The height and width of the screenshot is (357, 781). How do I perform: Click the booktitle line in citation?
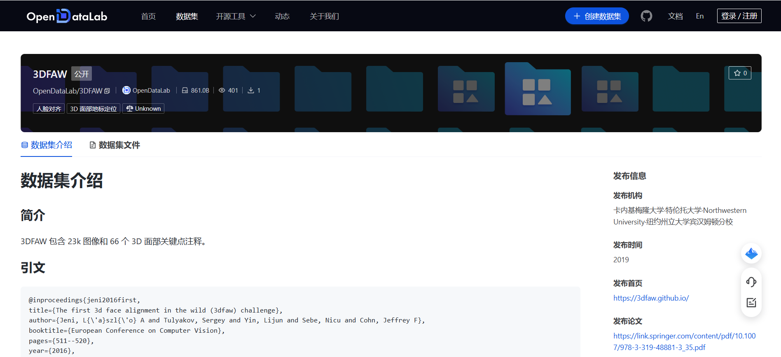tap(127, 330)
